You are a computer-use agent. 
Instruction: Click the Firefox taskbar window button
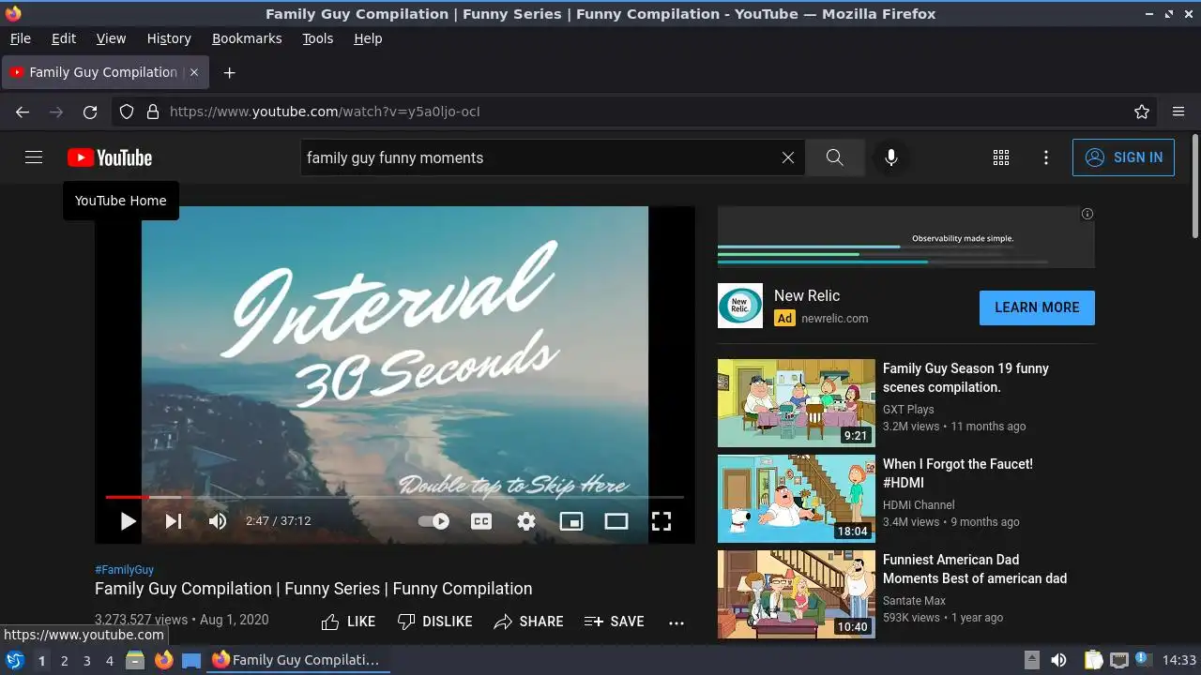click(x=298, y=660)
